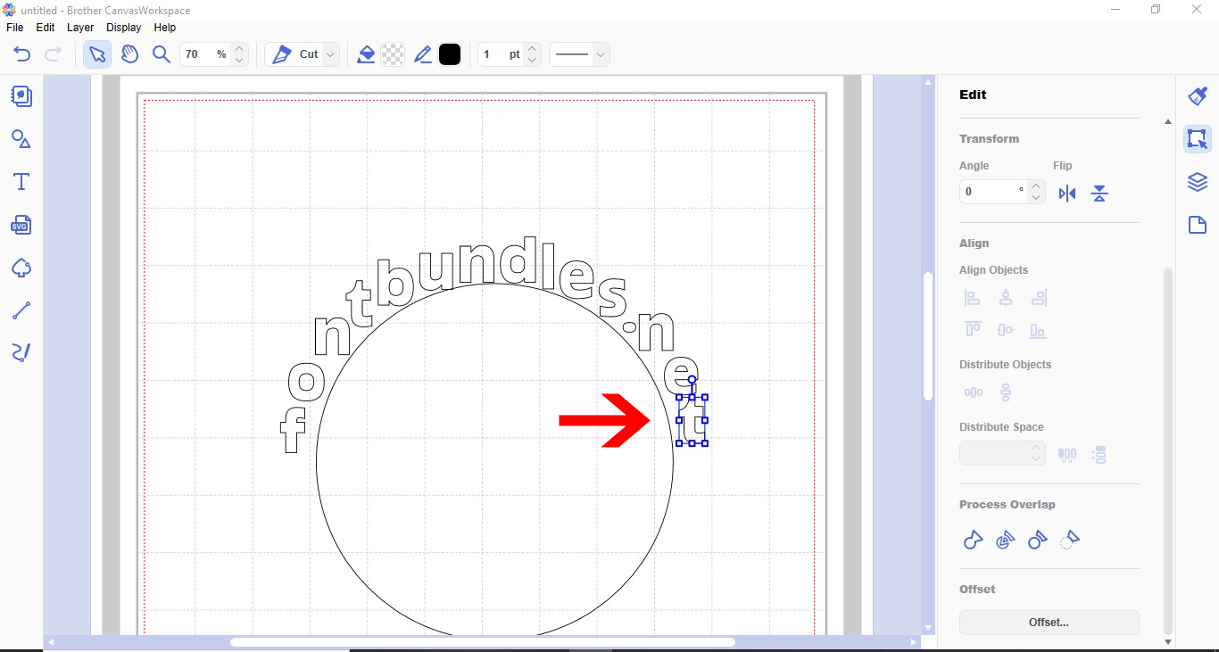Screen dimensions: 1219x652
Task: Open the Edit menu
Action: pos(46,28)
